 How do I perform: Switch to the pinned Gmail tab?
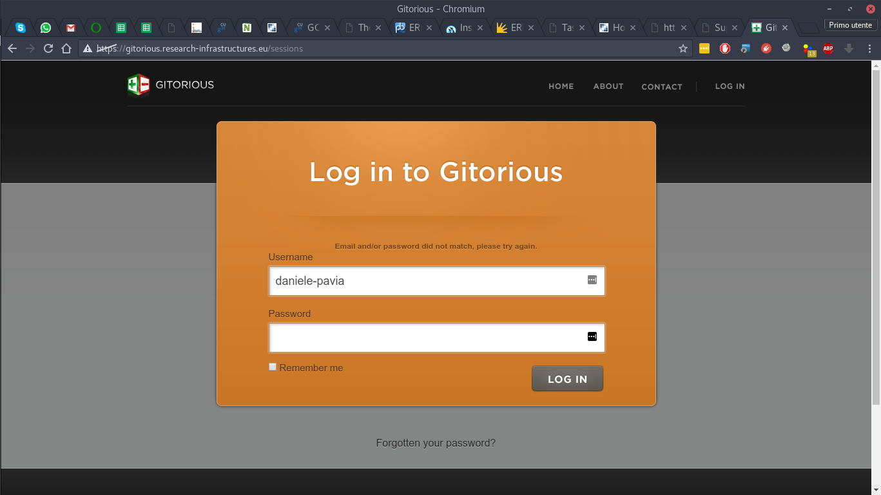point(71,28)
